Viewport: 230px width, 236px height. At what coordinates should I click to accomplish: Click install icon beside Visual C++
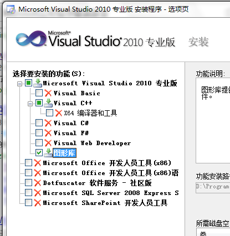coord(48,103)
